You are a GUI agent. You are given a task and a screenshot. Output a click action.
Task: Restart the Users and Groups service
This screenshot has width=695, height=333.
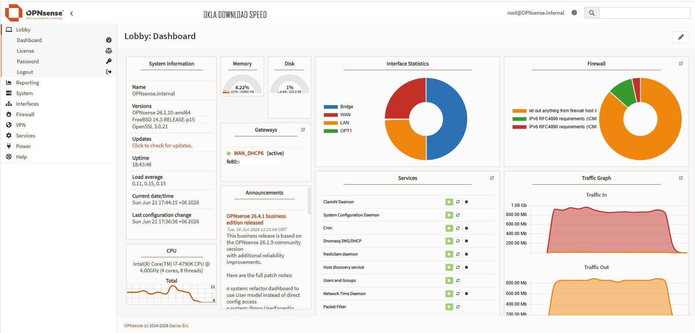click(458, 280)
